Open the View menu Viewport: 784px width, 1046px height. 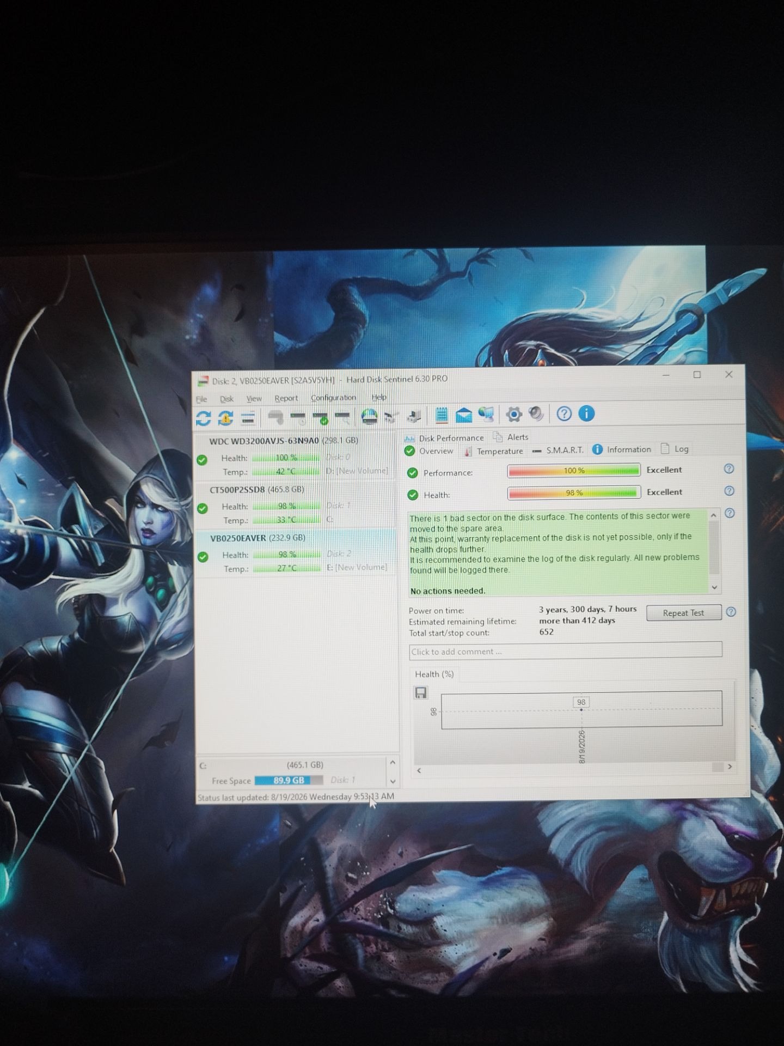(x=254, y=399)
